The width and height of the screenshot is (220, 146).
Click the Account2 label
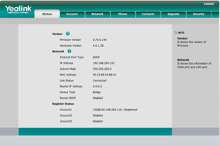point(66,116)
